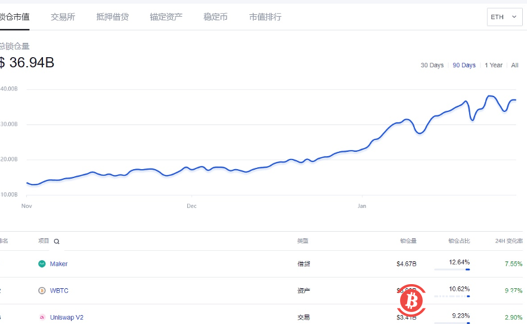Image resolution: width=527 pixels, height=324 pixels.
Task: Open the 抵押借贷 tab
Action: pos(112,17)
